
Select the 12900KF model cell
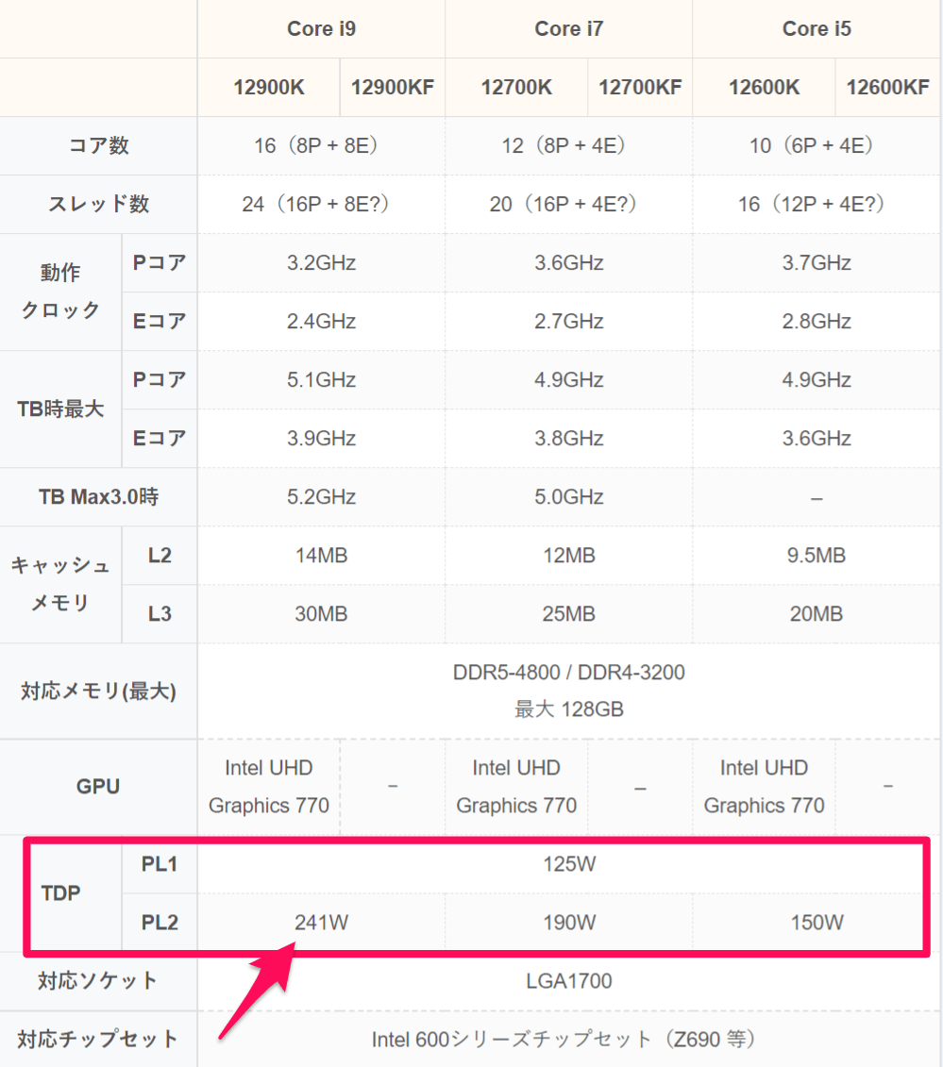pyautogui.click(x=392, y=87)
